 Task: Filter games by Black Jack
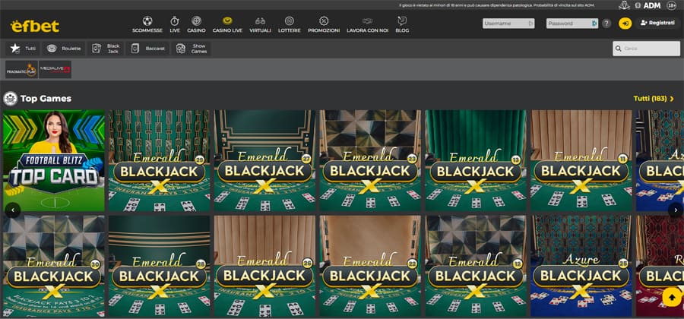106,49
